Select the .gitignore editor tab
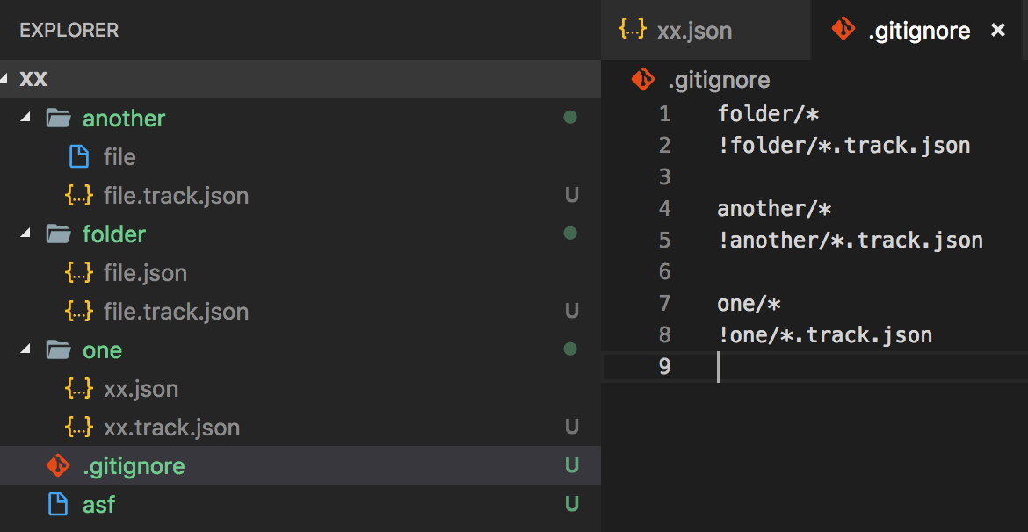The image size is (1028, 532). pyautogui.click(x=919, y=31)
